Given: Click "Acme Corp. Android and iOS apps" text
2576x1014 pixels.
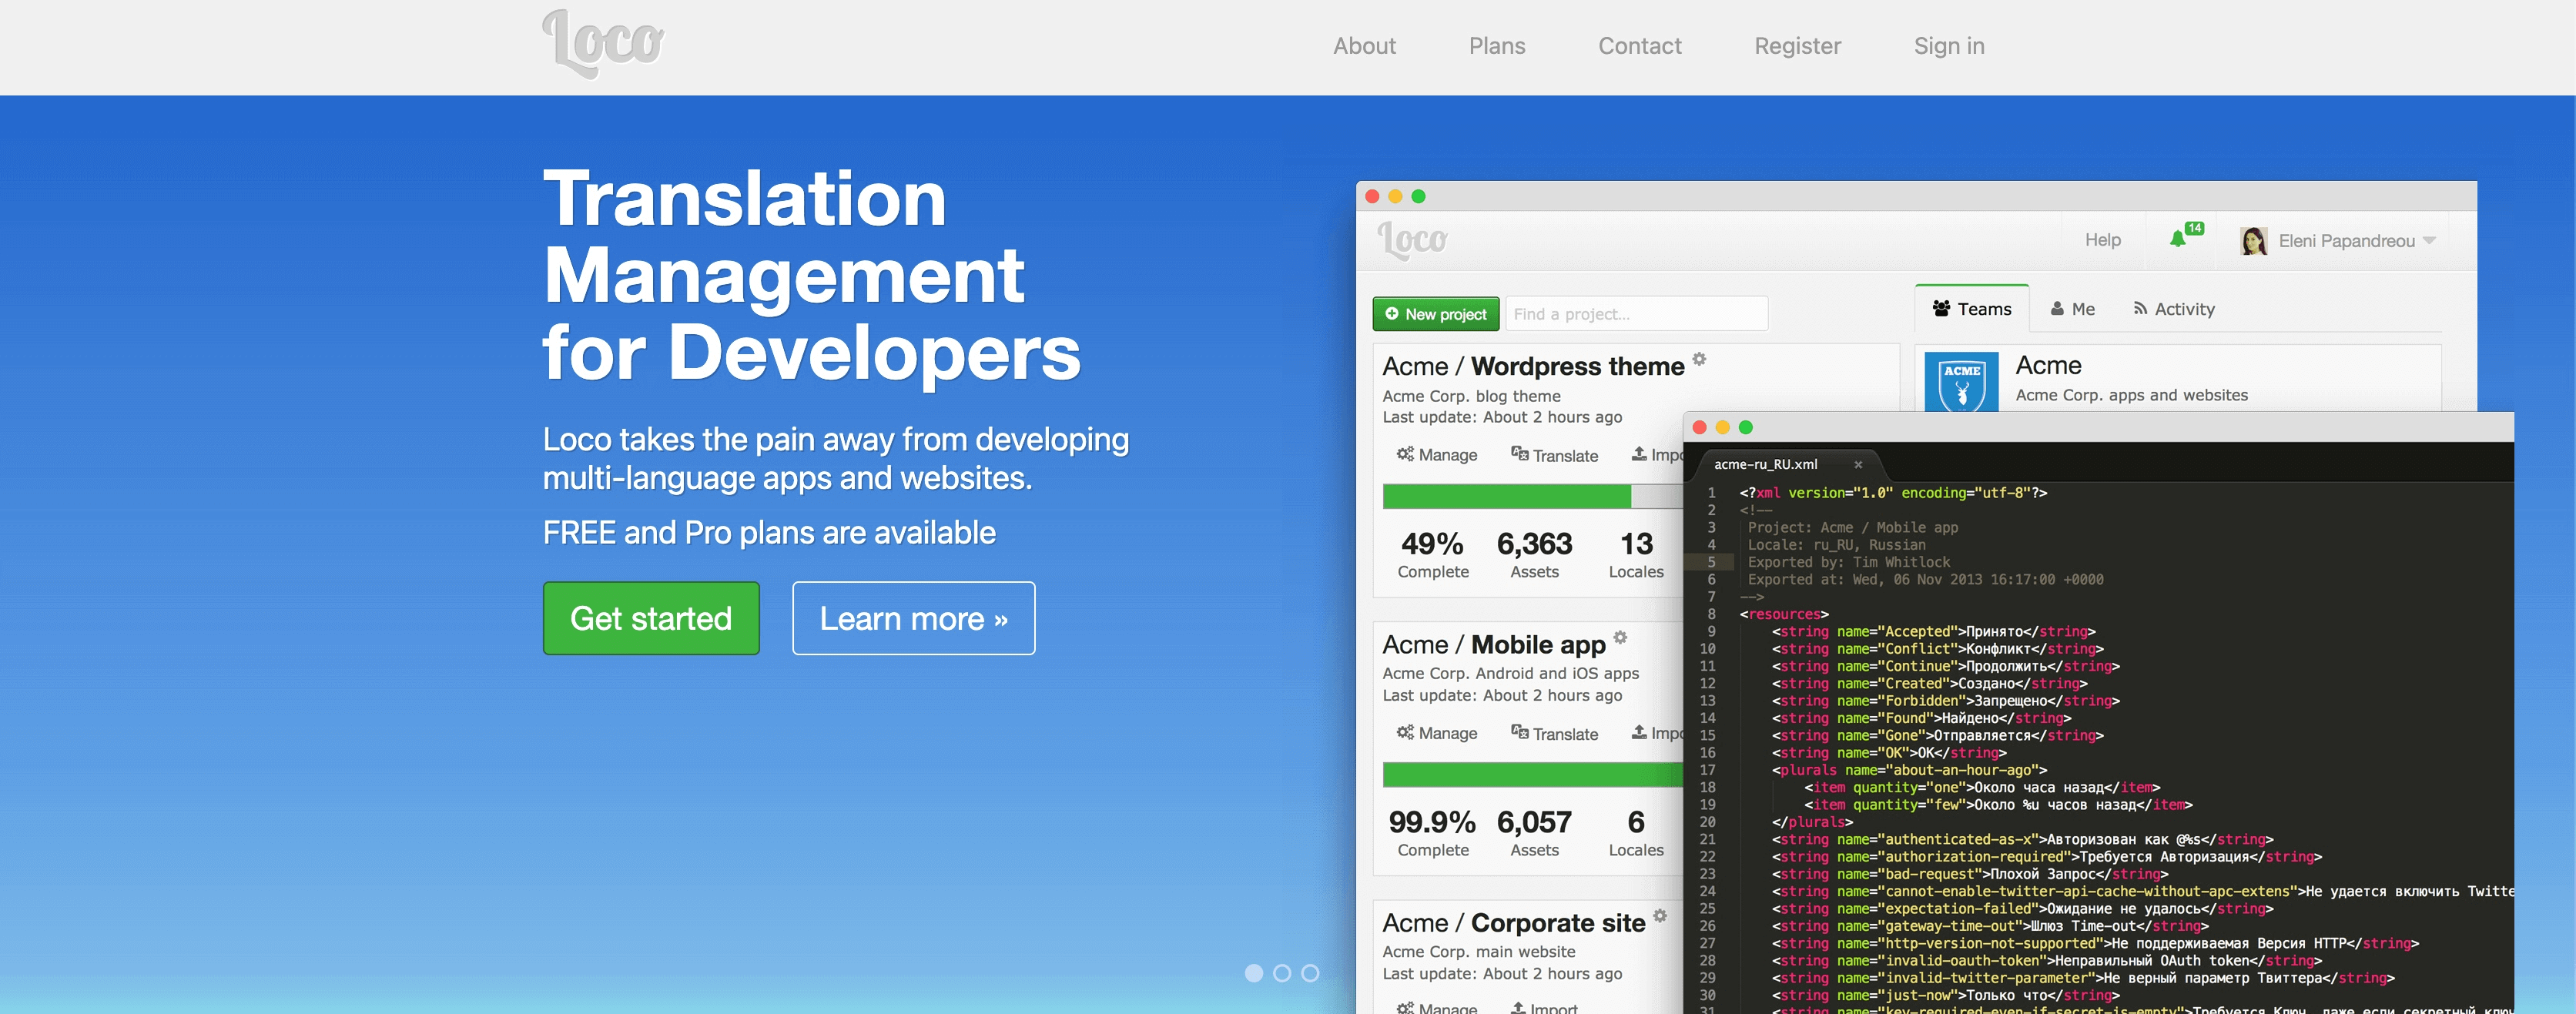Looking at the screenshot, I should click(x=1510, y=674).
